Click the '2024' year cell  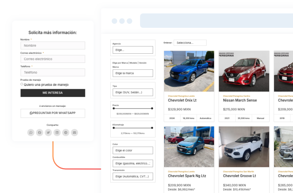pyautogui.click(x=172, y=118)
